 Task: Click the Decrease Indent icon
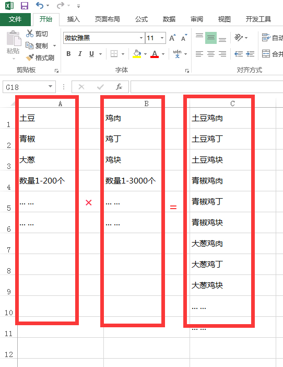point(239,54)
